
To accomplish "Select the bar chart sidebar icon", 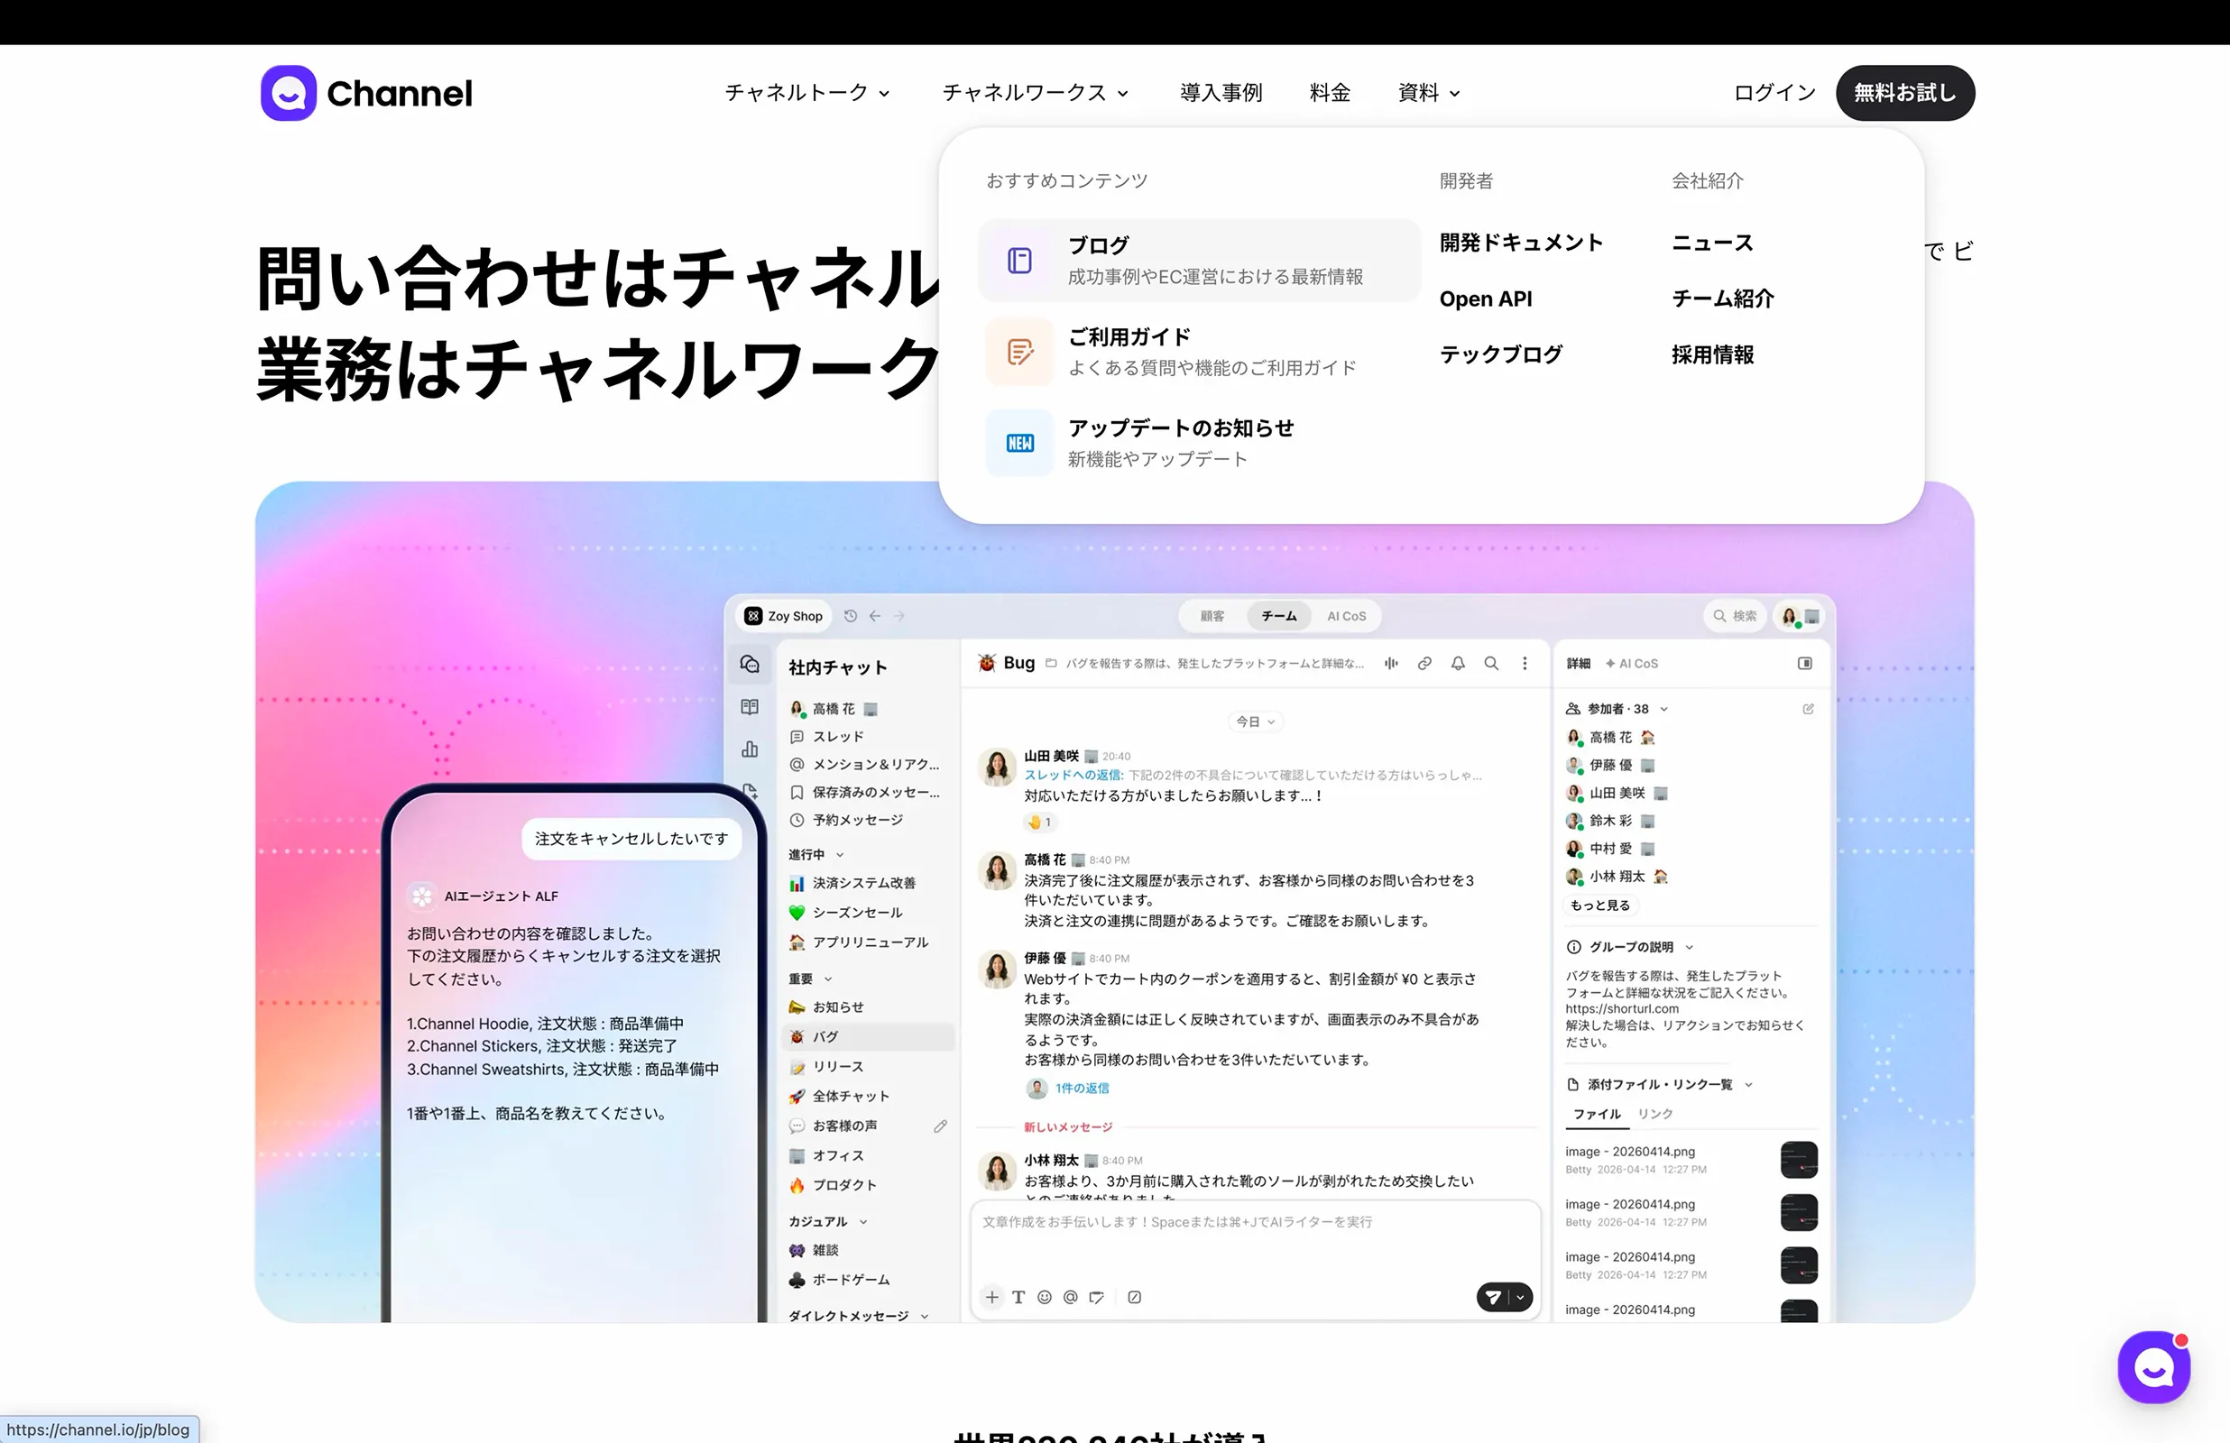I will coord(750,749).
